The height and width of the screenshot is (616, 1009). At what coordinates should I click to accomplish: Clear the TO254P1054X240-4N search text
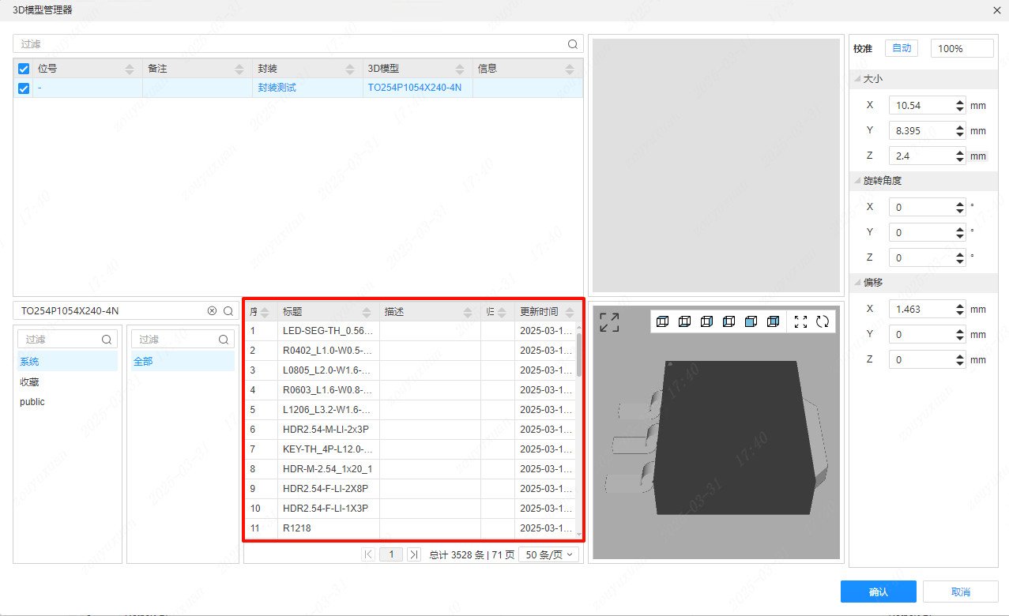[x=212, y=311]
